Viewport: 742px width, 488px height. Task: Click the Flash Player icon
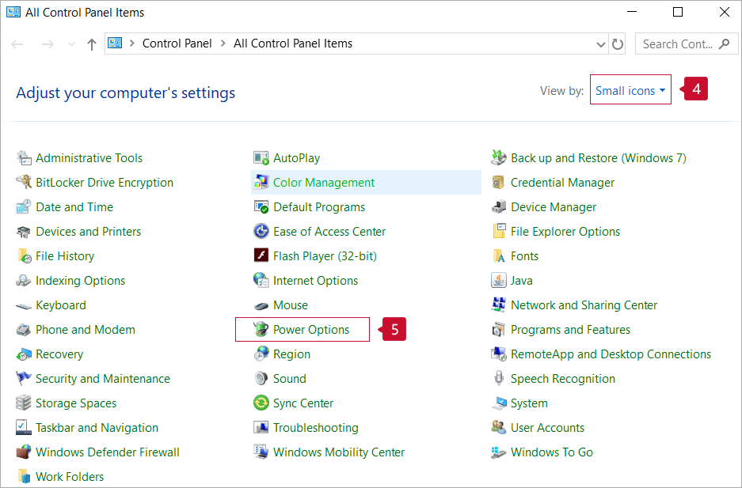pyautogui.click(x=261, y=256)
